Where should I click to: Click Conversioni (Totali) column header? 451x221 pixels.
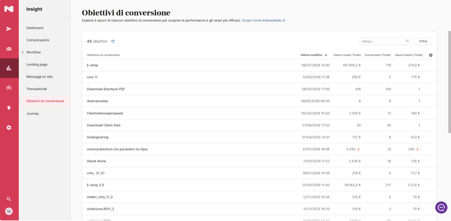(x=378, y=55)
